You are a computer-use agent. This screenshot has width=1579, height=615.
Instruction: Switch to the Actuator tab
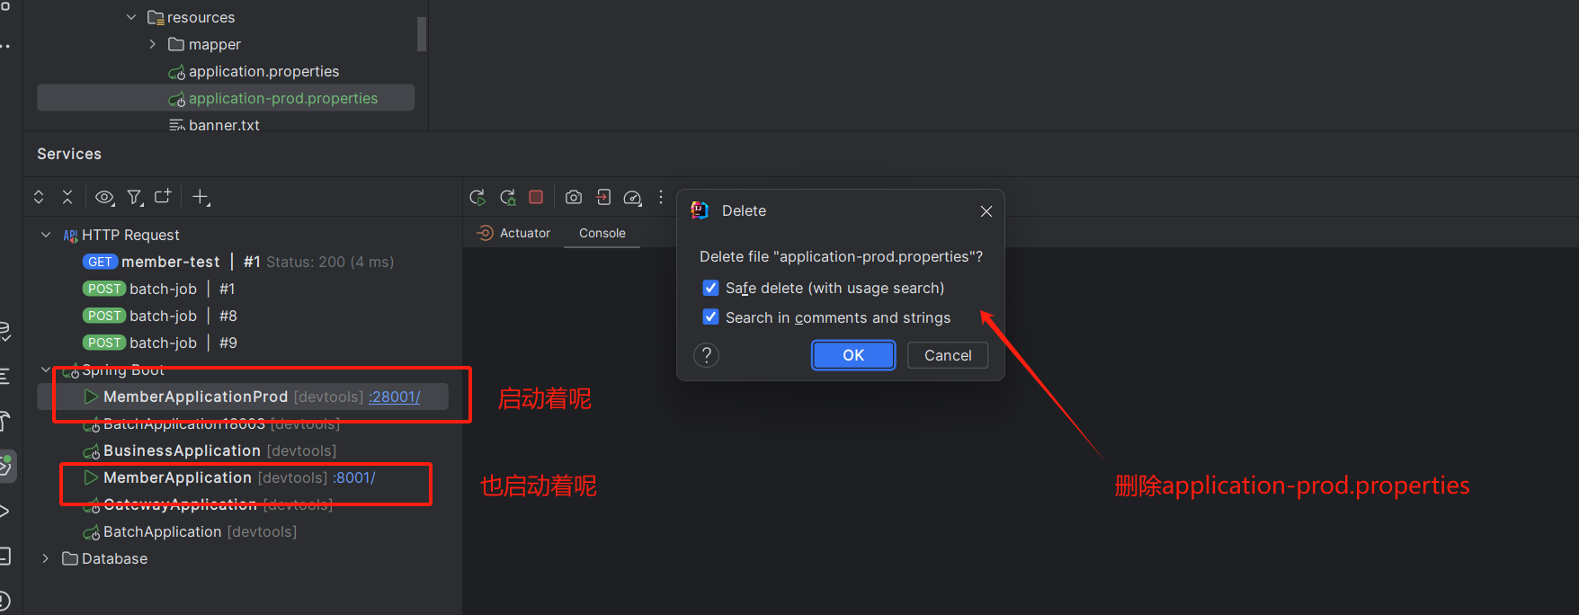[x=513, y=233]
